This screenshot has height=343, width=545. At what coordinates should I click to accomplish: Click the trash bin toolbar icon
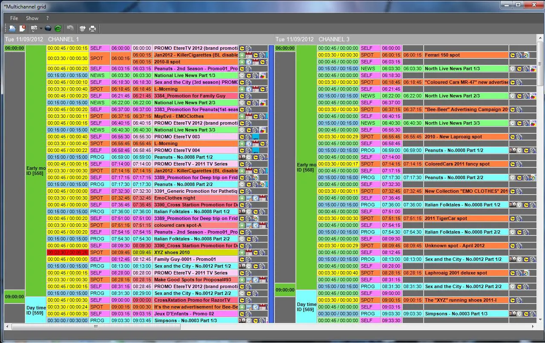coord(82,29)
